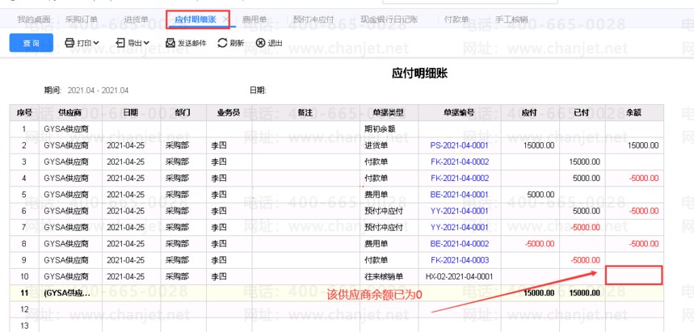694x332 pixels.
Task: Expand the 导出 dropdown arrow
Action: click(148, 43)
